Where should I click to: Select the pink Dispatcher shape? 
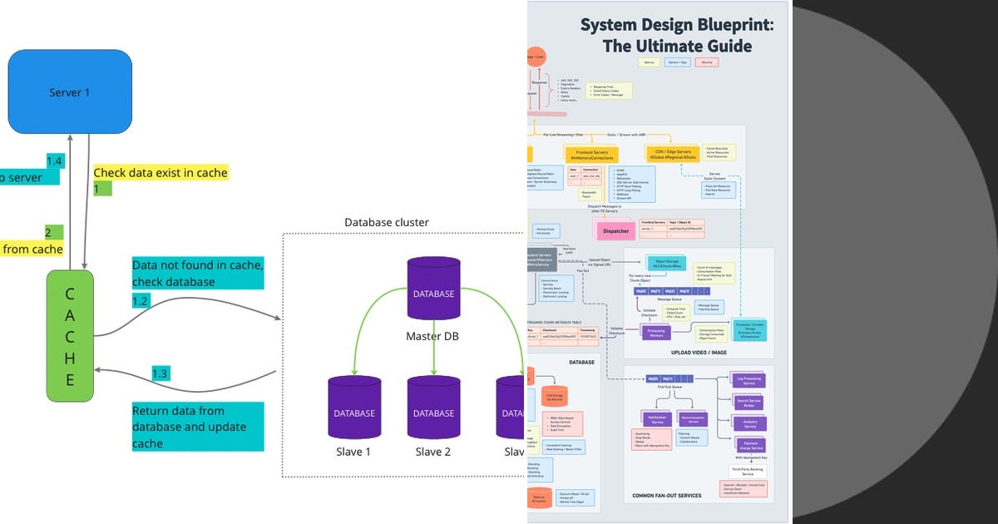pyautogui.click(x=615, y=231)
